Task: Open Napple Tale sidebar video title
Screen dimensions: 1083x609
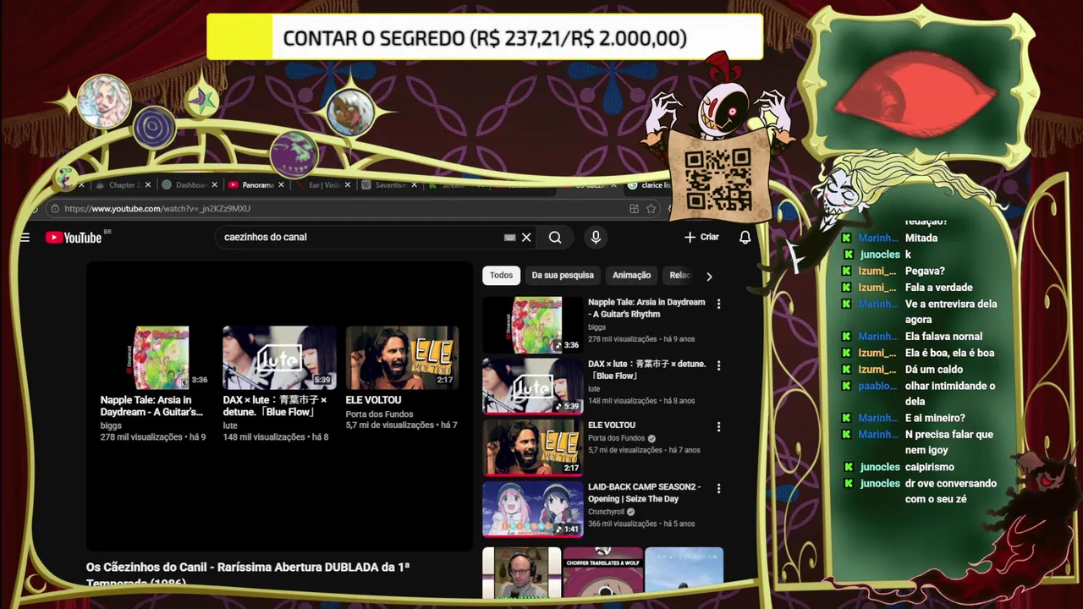Action: click(x=646, y=308)
